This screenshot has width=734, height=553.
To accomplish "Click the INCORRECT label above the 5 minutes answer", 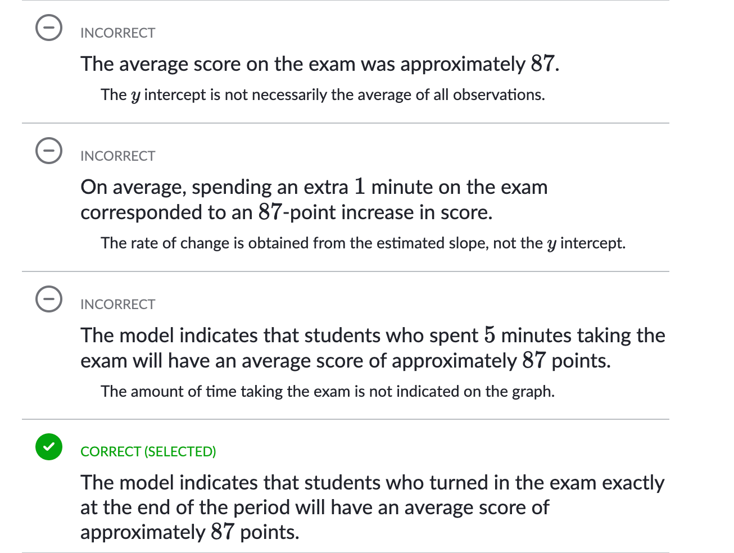I will pos(117,305).
